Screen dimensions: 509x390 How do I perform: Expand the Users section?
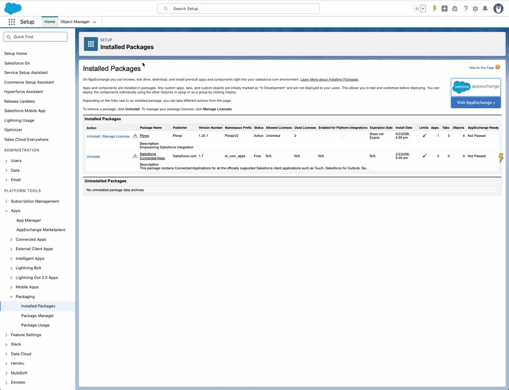coord(6,161)
